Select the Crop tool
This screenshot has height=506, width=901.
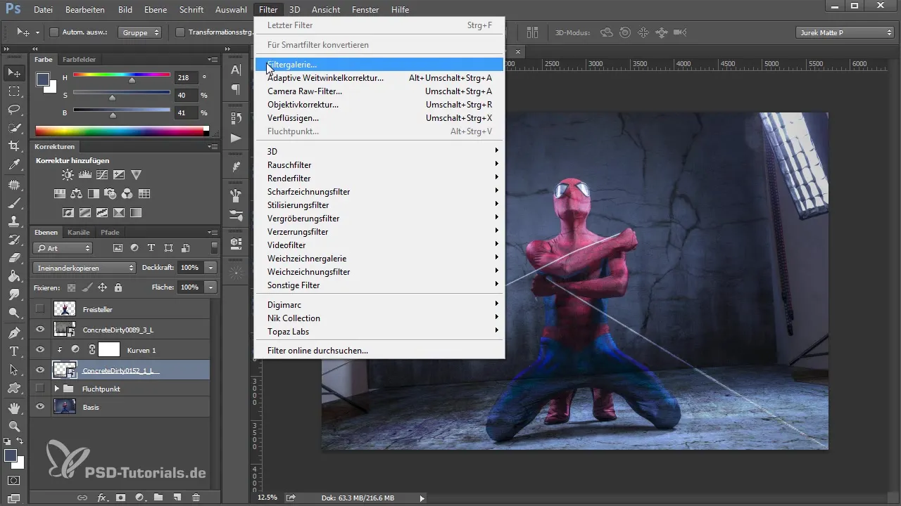pos(13,146)
